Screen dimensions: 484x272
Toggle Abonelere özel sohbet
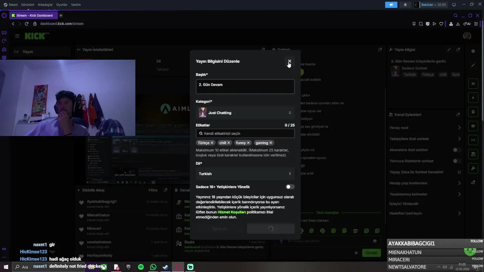coord(457,150)
